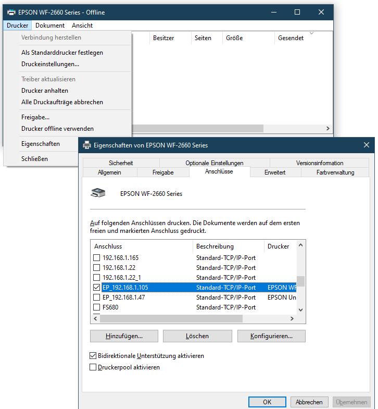
Task: Minimize the EPSON WF-2660 Series queue window
Action: point(274,13)
